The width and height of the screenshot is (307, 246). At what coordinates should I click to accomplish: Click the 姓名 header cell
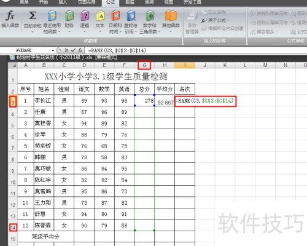(44, 89)
